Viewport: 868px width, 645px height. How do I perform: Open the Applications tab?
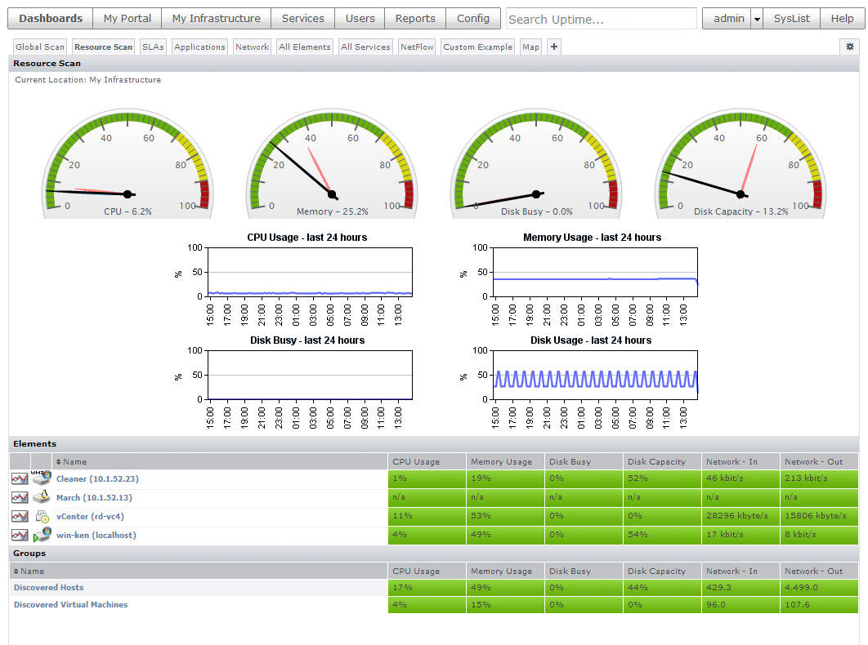[199, 47]
